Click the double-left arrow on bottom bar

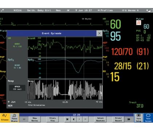pos(24,119)
